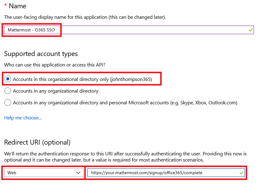Choose 'Accounts in any organizational directory'
The height and width of the screenshot is (184, 258).
pyautogui.click(x=8, y=91)
